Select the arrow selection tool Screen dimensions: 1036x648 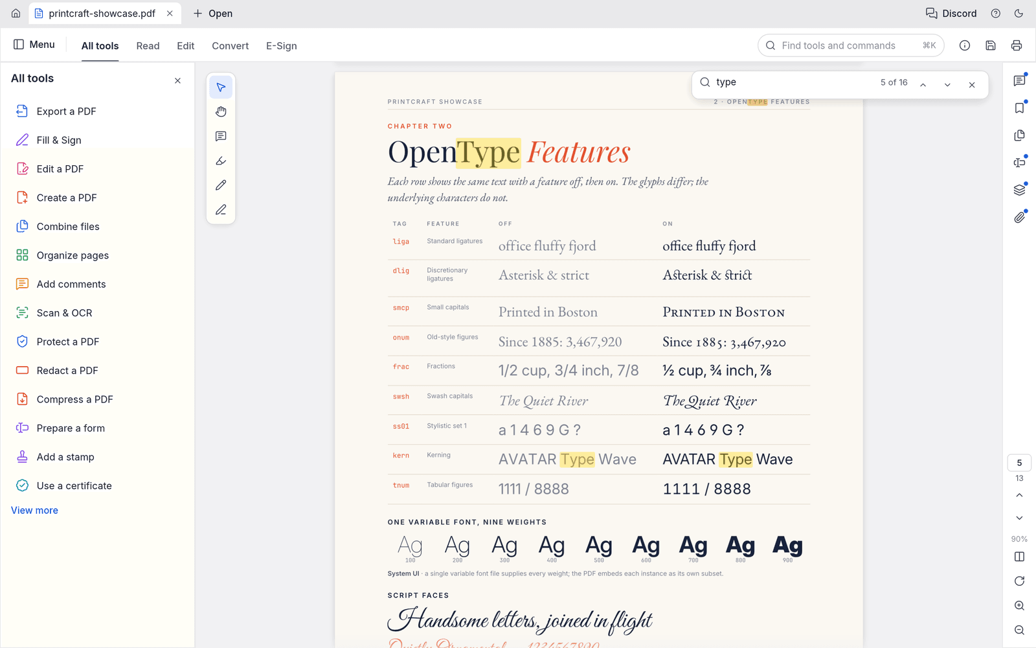coord(221,87)
